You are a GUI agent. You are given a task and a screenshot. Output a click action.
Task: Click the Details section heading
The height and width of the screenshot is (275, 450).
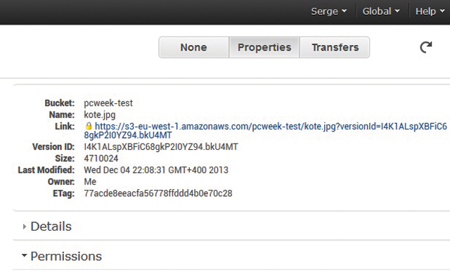(x=51, y=226)
